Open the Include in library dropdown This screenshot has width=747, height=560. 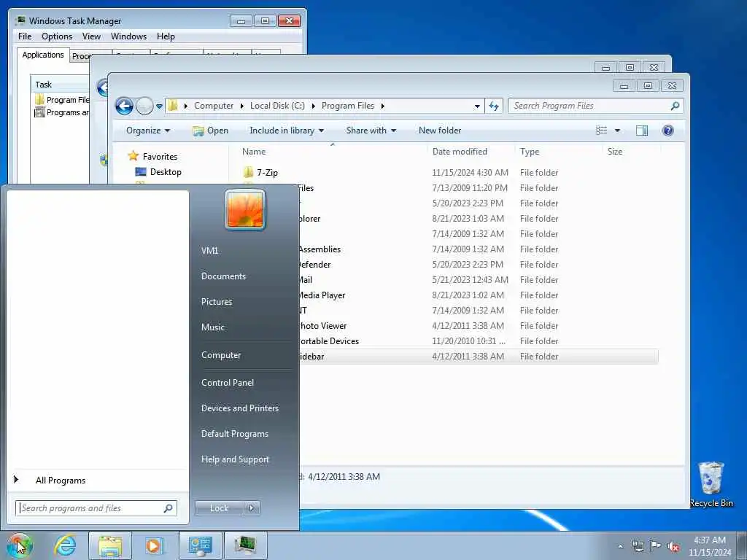tap(287, 131)
